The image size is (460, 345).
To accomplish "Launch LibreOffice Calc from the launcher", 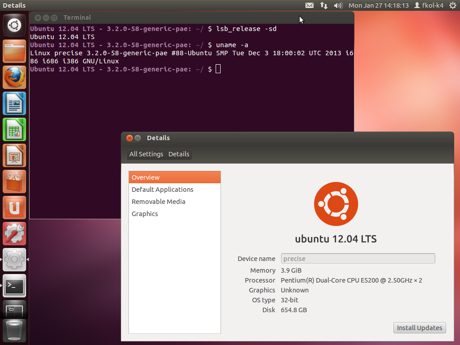I will pyautogui.click(x=14, y=130).
